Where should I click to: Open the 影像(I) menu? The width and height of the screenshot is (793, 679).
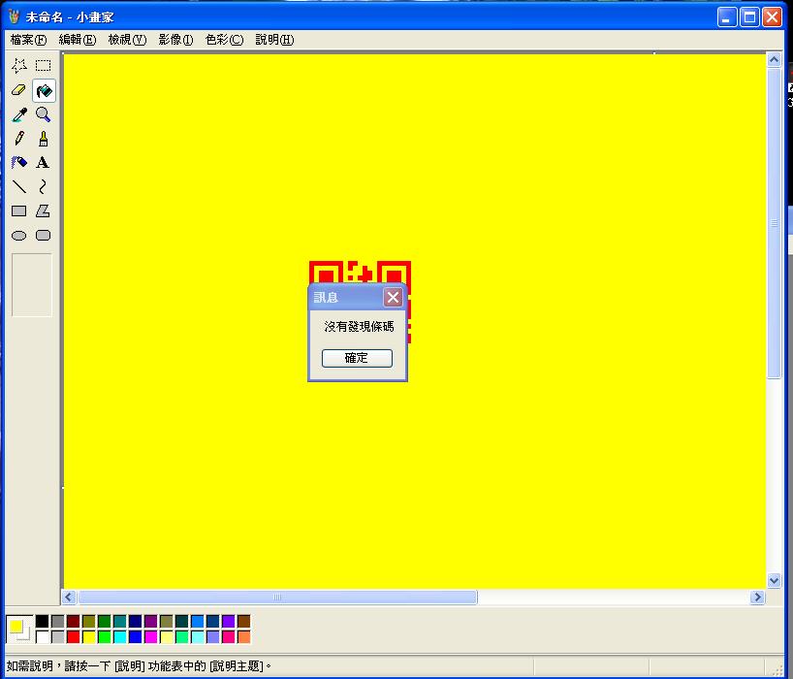pos(175,40)
